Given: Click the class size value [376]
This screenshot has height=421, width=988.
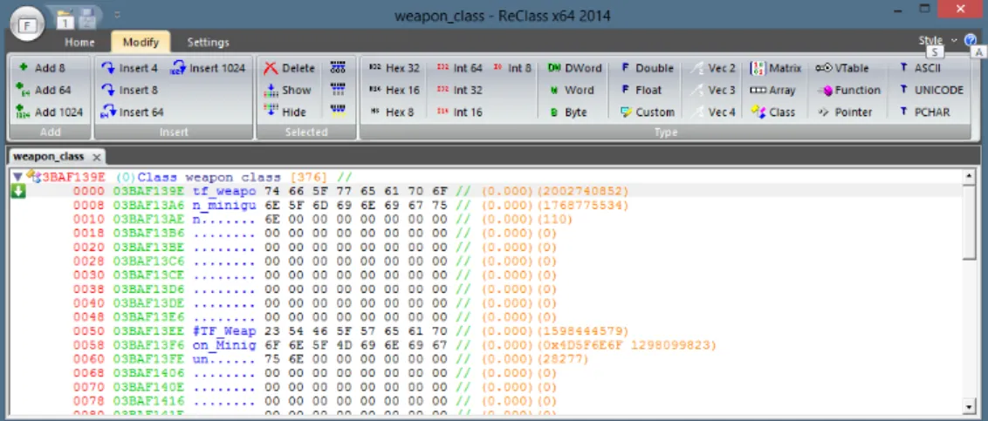Looking at the screenshot, I should pos(310,178).
